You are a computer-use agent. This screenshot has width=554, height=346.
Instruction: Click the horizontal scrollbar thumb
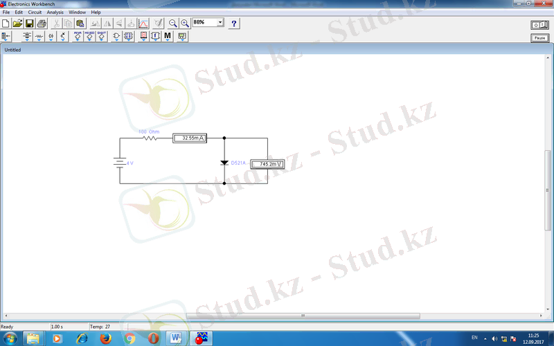tap(303, 316)
